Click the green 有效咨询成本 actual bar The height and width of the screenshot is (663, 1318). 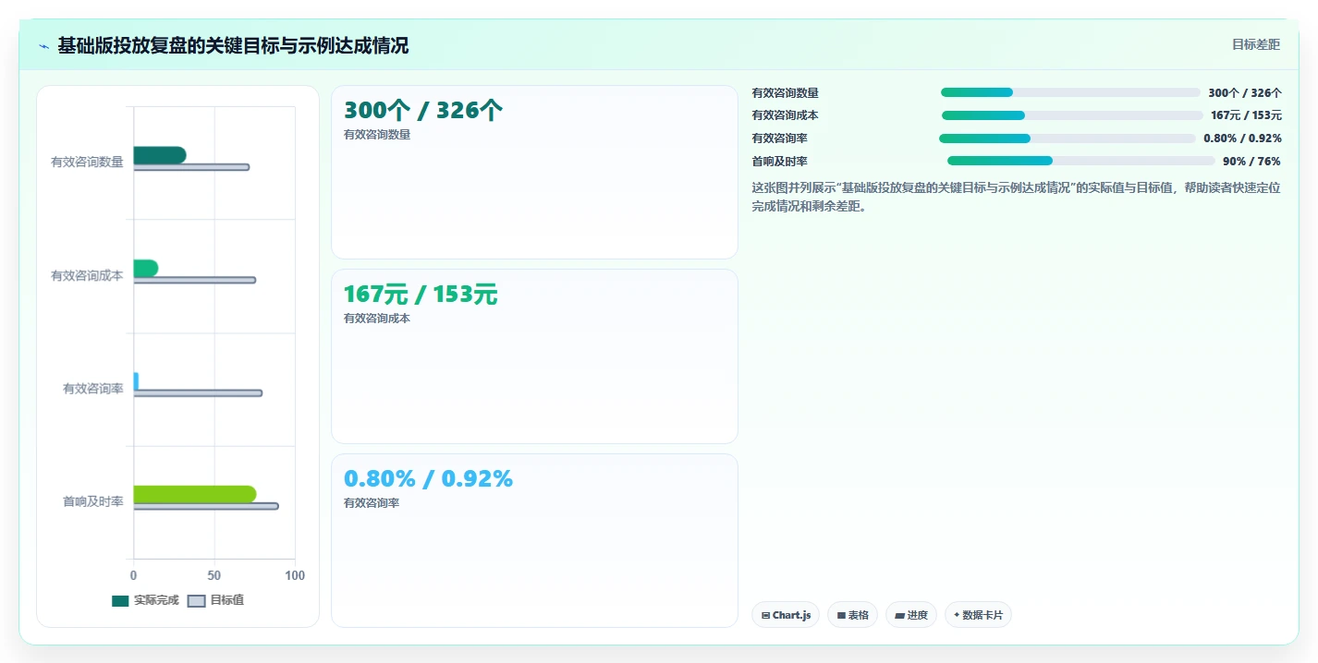(x=146, y=268)
